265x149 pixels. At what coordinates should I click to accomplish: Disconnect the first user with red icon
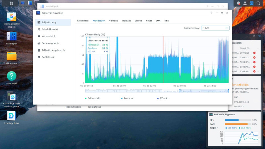(x=254, y=53)
